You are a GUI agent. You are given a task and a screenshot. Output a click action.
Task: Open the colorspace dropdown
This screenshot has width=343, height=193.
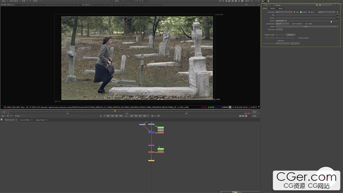point(282,24)
